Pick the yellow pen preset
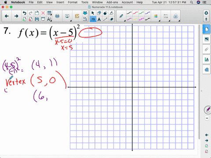This screenshot has width=211, height=158. (x=135, y=19)
